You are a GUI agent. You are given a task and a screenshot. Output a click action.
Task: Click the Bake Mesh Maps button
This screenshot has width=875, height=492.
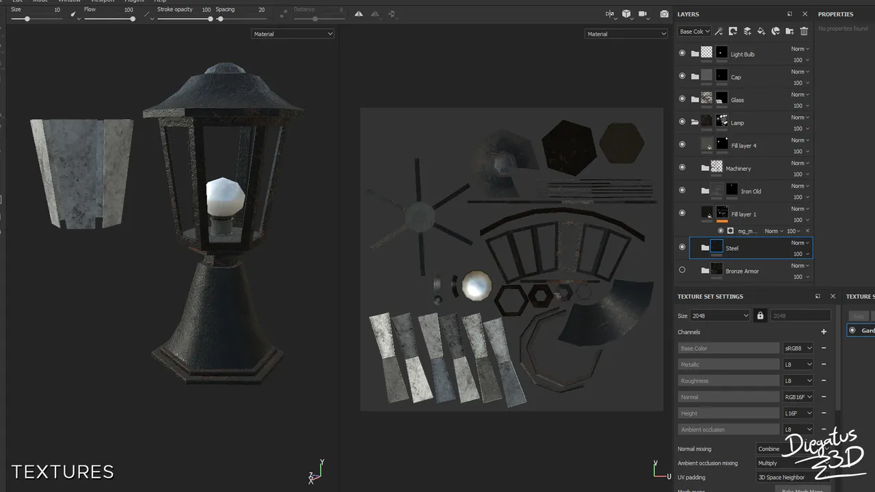[802, 491]
